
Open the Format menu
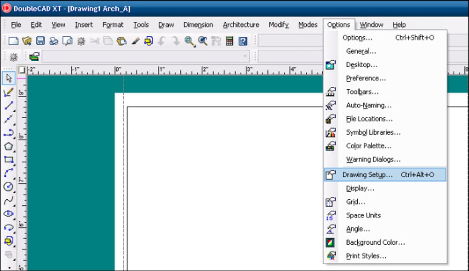click(113, 24)
